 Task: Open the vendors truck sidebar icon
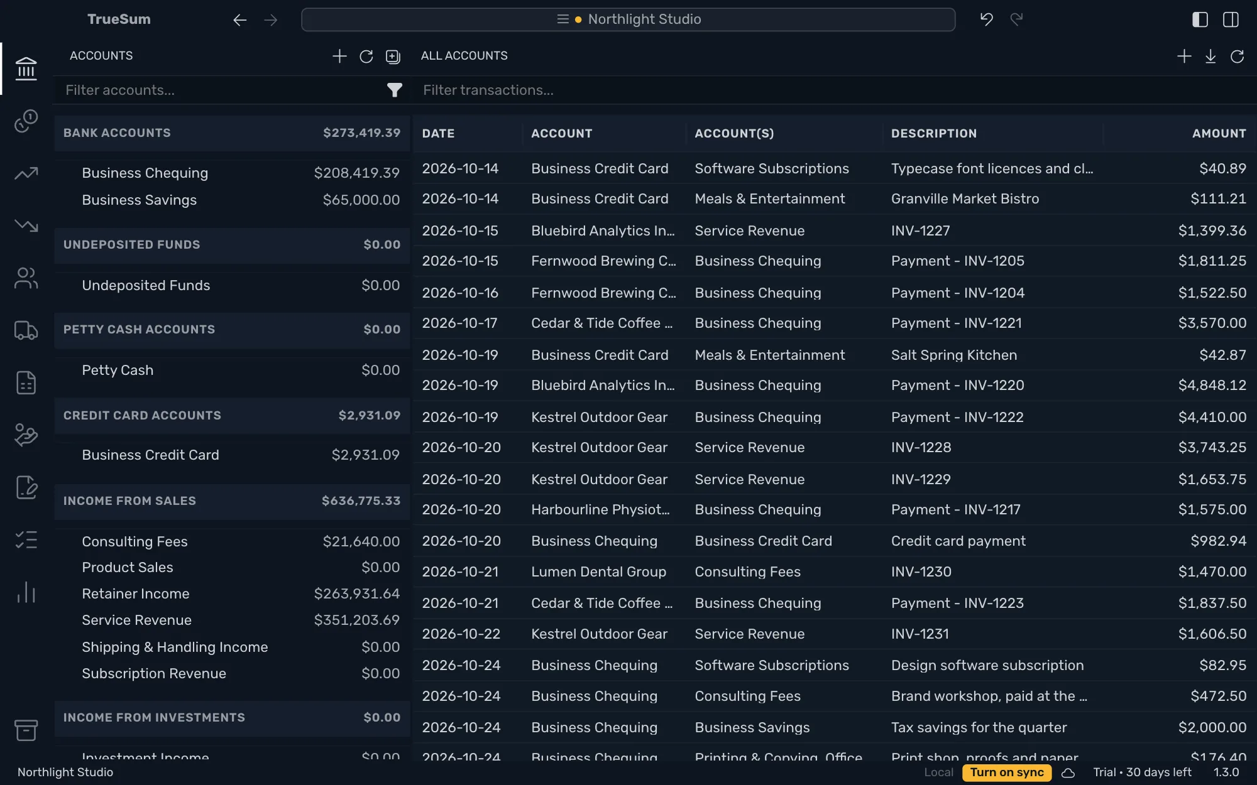click(x=26, y=330)
